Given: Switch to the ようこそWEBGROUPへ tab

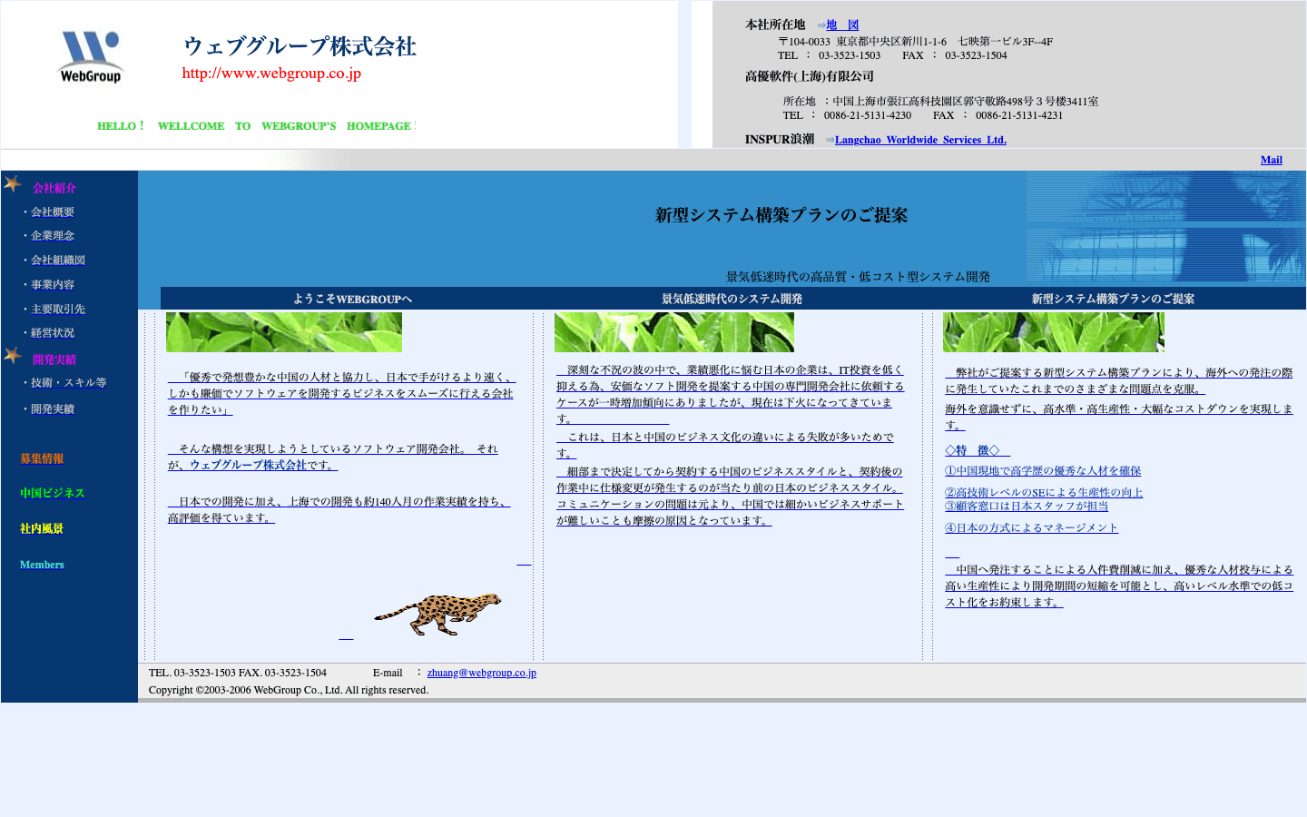Looking at the screenshot, I should [x=352, y=299].
